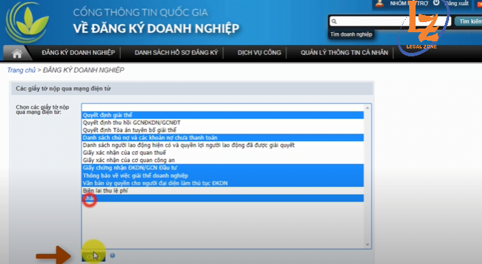
Task: Select Giấy xác nhận của cơ quan công an
Action: [x=223, y=160]
